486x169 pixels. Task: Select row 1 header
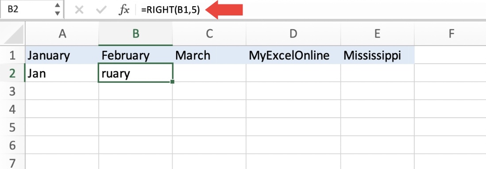(x=12, y=55)
